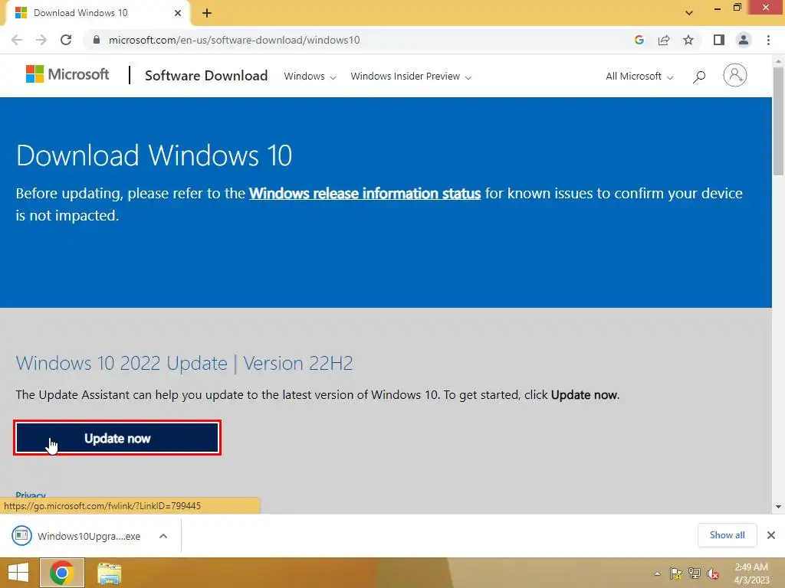Click the muted volume tray icon
This screenshot has width=785, height=588.
(713, 573)
